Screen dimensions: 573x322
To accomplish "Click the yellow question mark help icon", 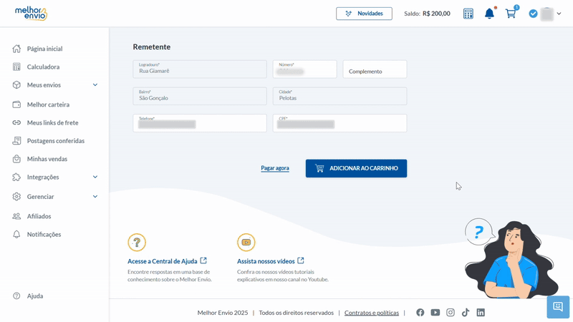I will coord(137,242).
